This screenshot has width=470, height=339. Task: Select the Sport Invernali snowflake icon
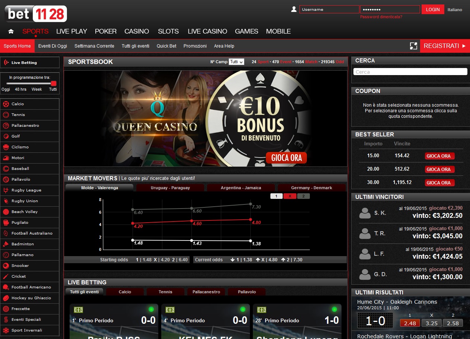6,330
